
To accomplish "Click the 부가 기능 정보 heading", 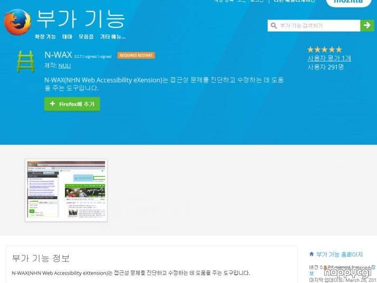I will pos(41,258).
